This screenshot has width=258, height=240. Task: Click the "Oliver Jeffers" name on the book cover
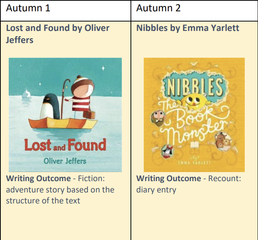(65, 161)
